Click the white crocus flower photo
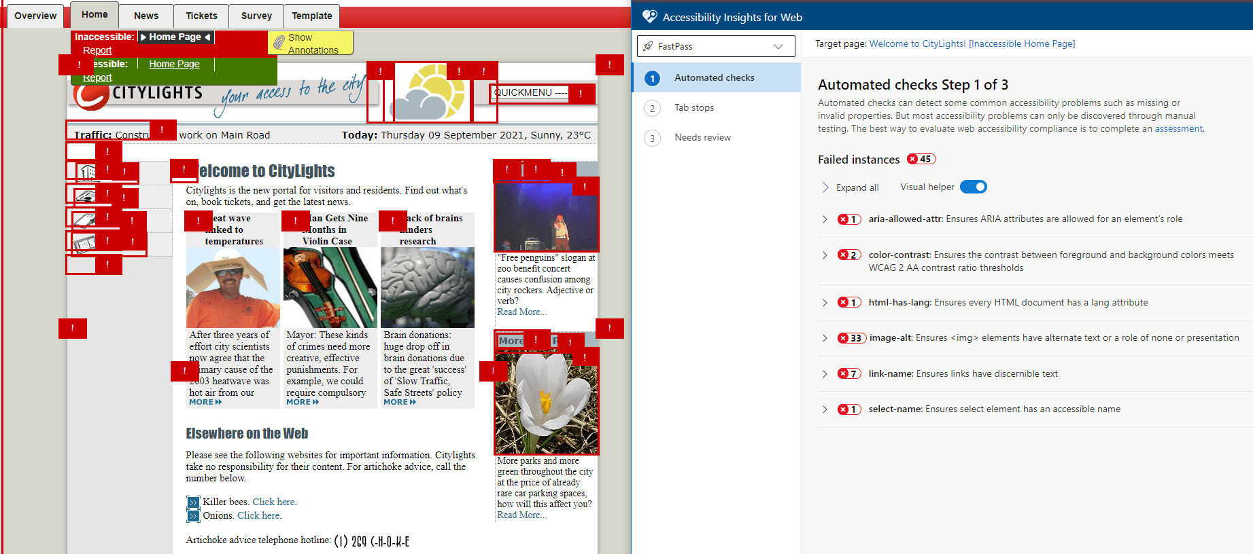The width and height of the screenshot is (1253, 554). [x=547, y=404]
